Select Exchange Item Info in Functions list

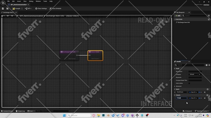tap(184, 22)
